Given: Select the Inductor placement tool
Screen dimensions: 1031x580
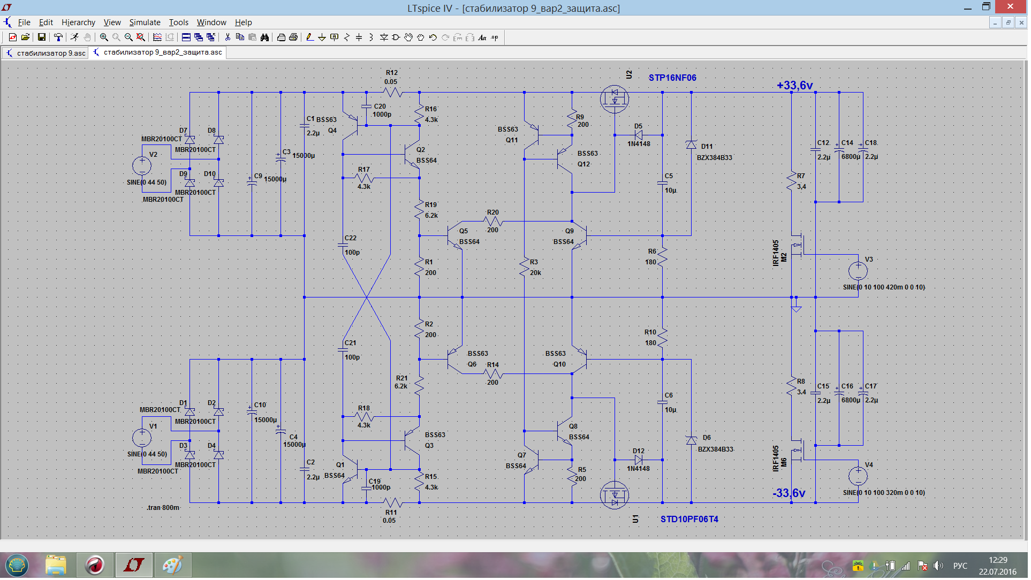Looking at the screenshot, I should [x=372, y=37].
